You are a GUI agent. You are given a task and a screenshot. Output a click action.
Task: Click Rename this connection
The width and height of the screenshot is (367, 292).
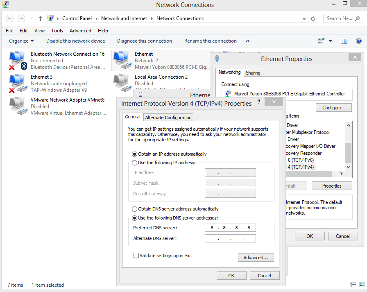pos(211,41)
